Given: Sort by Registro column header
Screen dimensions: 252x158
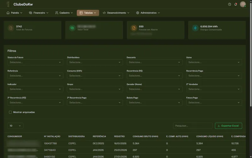Looking at the screenshot, I should click(119, 137).
